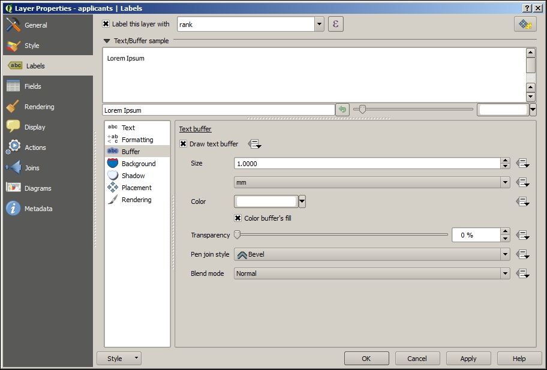Screen dimensions: 547x370
Task: Click the Cancel button
Action: [417, 359]
